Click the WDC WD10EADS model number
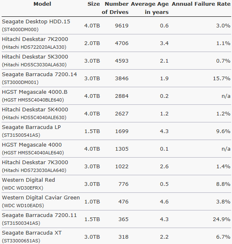 pos(23,206)
